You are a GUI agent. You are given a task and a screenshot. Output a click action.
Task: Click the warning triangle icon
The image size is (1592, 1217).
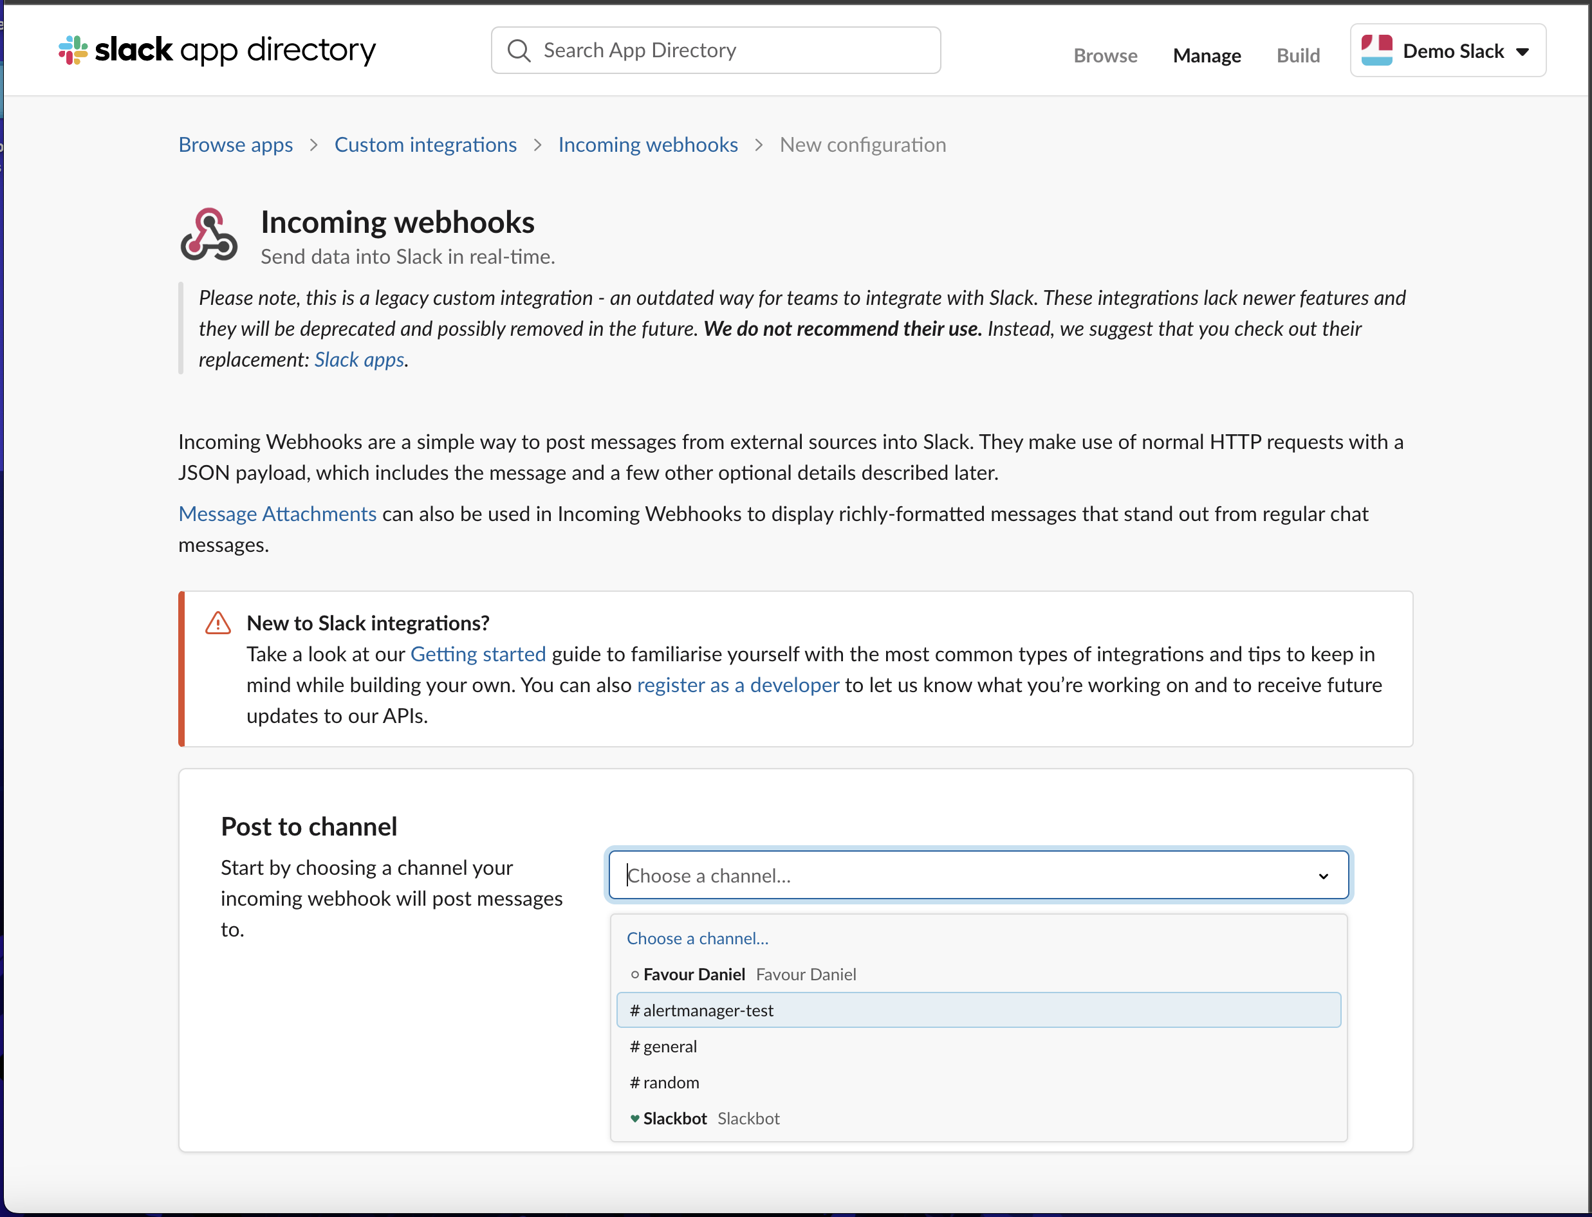tap(218, 623)
